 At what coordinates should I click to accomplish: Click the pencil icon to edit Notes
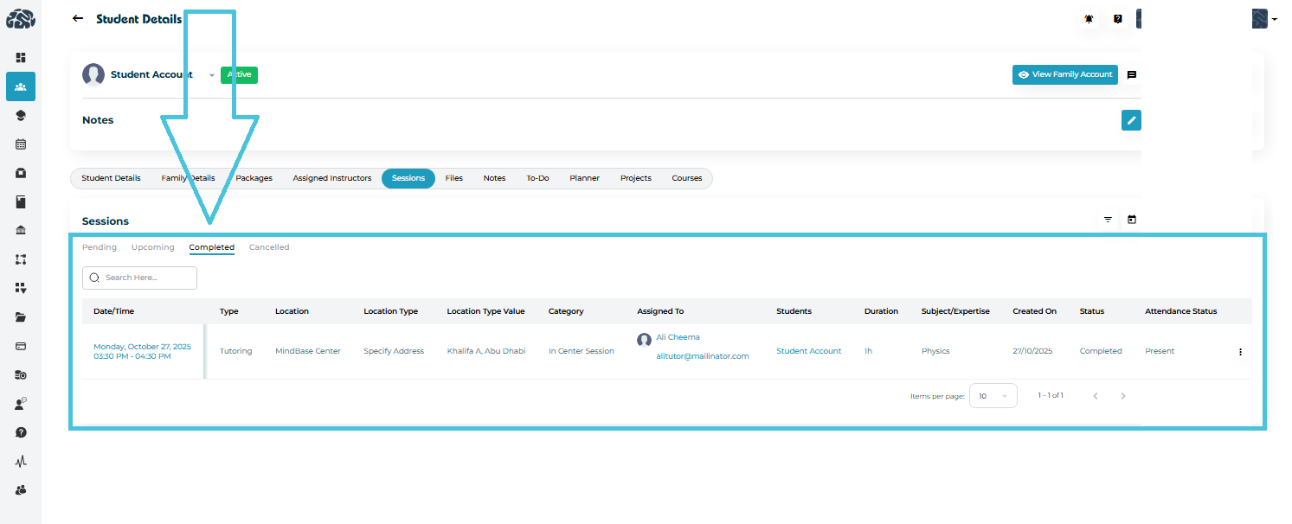point(1130,120)
